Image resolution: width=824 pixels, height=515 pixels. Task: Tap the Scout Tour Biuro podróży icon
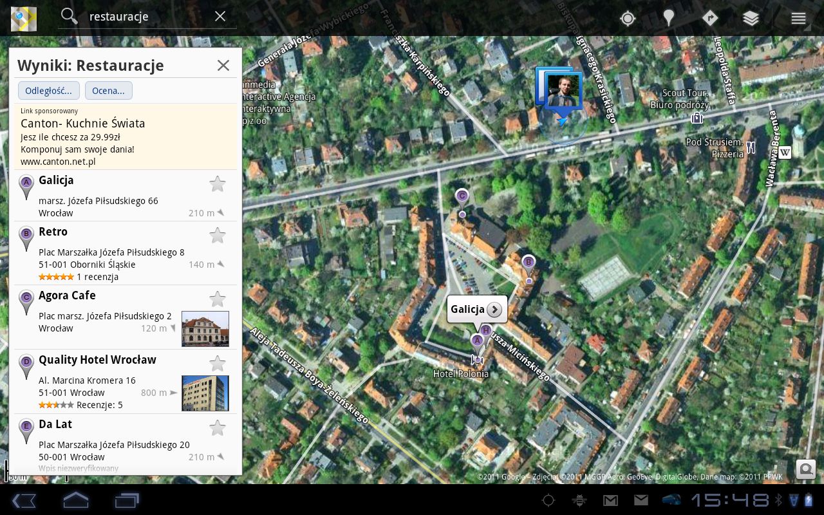click(x=696, y=118)
